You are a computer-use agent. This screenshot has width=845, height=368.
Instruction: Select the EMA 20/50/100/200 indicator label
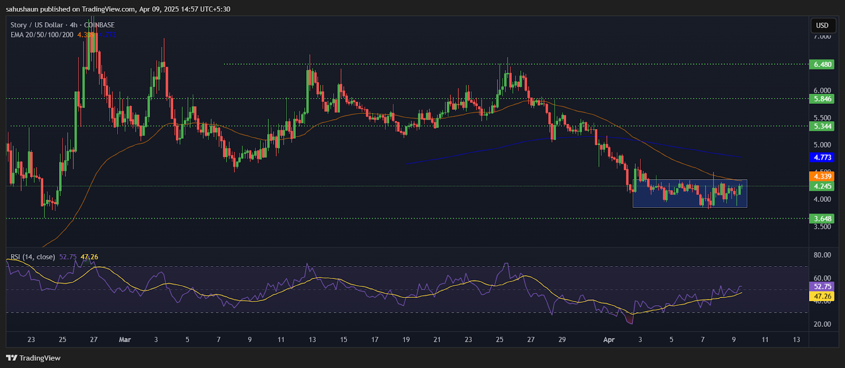(x=42, y=35)
